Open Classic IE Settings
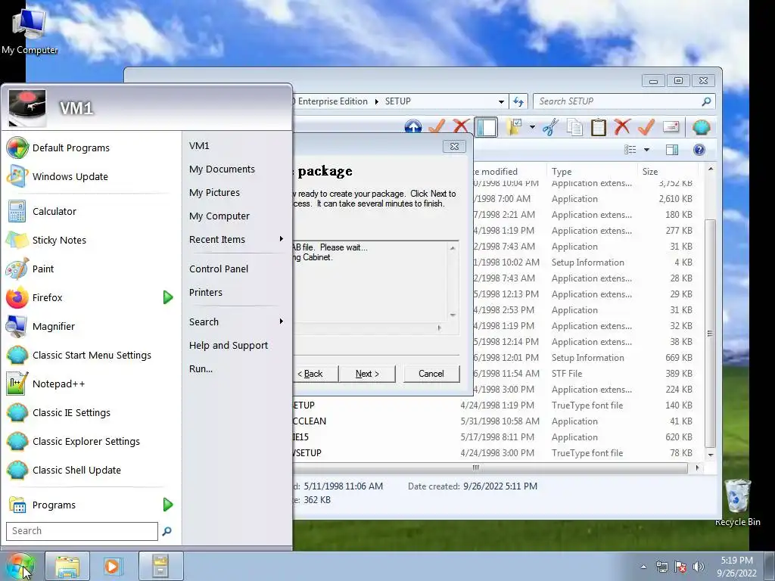The width and height of the screenshot is (775, 581). point(92,412)
